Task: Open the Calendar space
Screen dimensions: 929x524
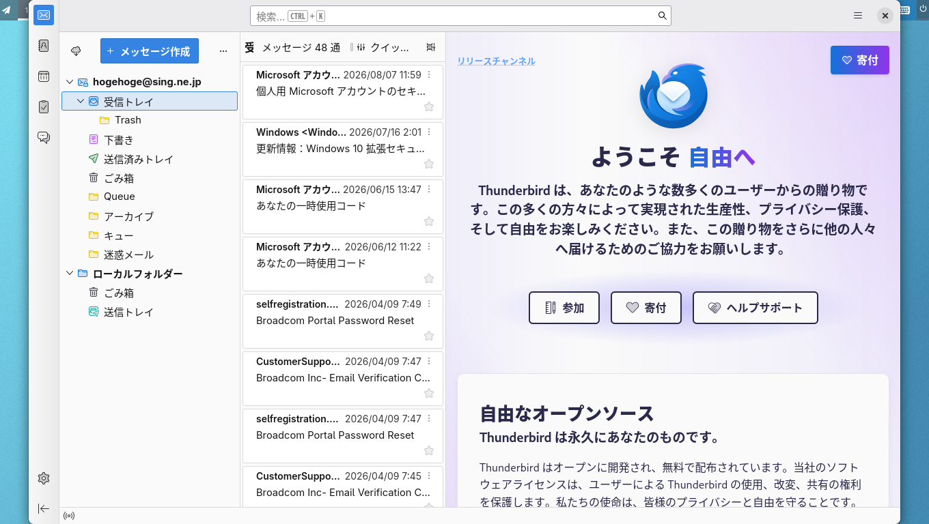Action: tap(44, 76)
